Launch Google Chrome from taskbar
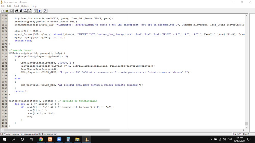255x143 pixels. (41, 139)
